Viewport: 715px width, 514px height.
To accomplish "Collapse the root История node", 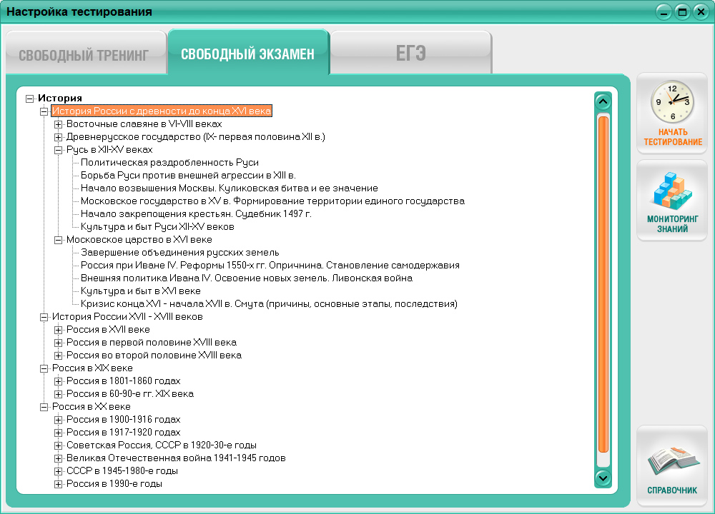I will coord(29,99).
